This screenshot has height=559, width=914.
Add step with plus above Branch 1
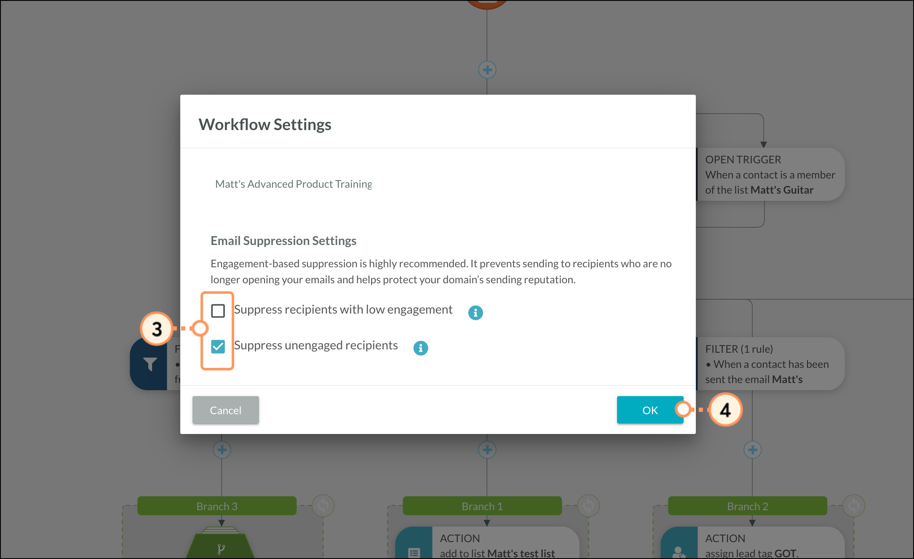tap(487, 450)
